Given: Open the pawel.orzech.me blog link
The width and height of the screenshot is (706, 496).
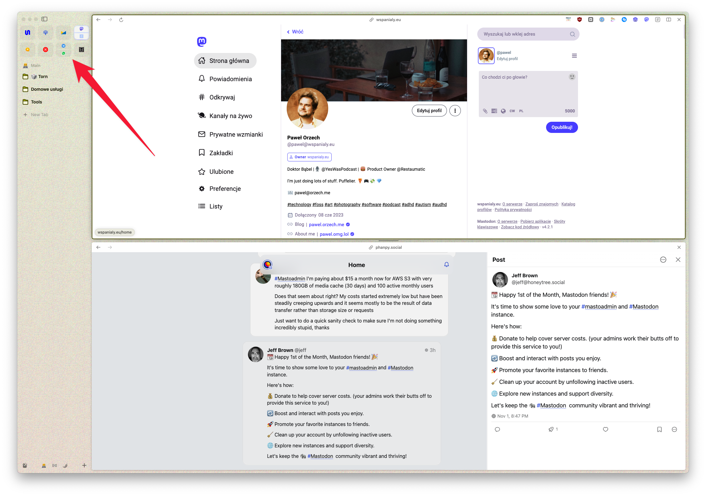Looking at the screenshot, I should click(x=326, y=225).
